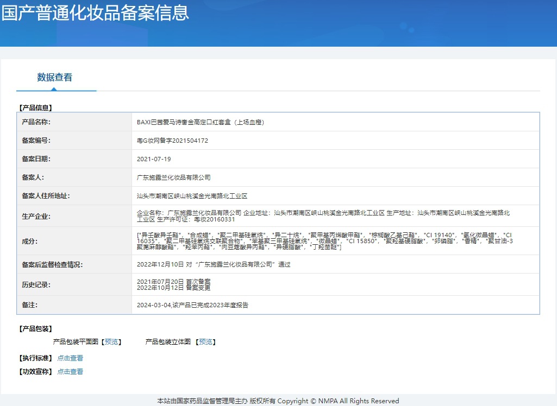
Task: Select history entry 2021年07月20日 首次备案
Action: 174,281
